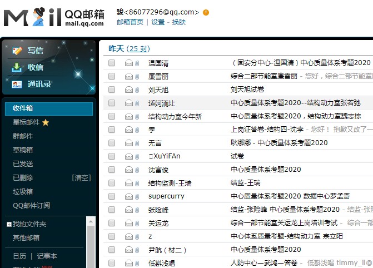The height and width of the screenshot is (268, 373).
Task: Click 清空 to empty deleted mail
Action: point(81,178)
